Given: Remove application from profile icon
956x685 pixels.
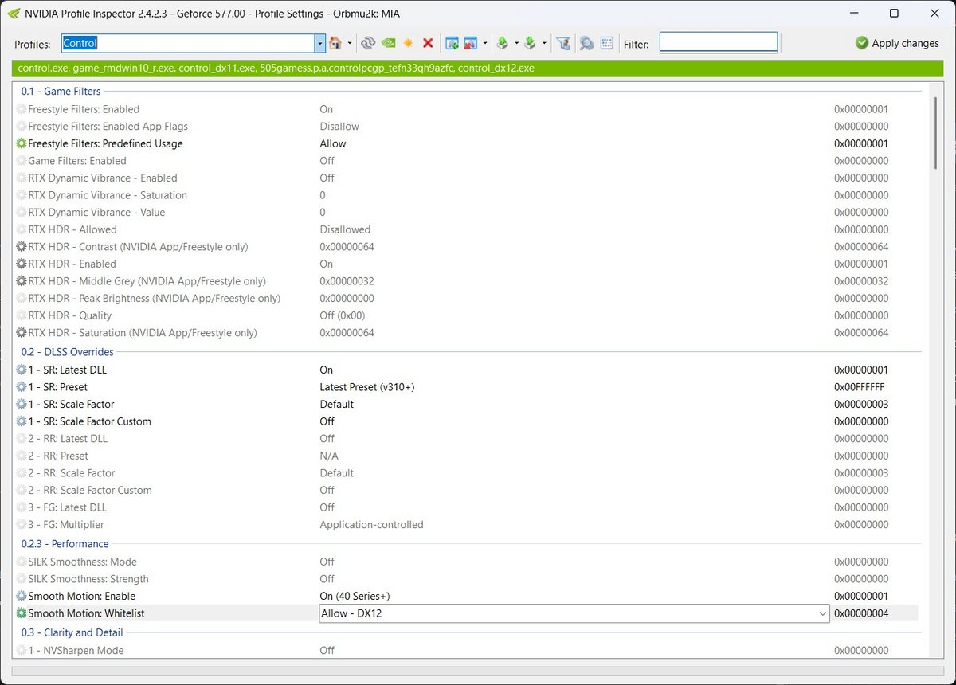Looking at the screenshot, I should click(x=471, y=43).
